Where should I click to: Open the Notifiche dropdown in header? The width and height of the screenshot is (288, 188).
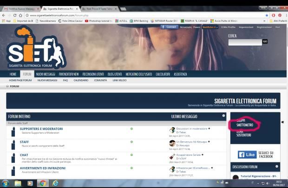(x=210, y=27)
